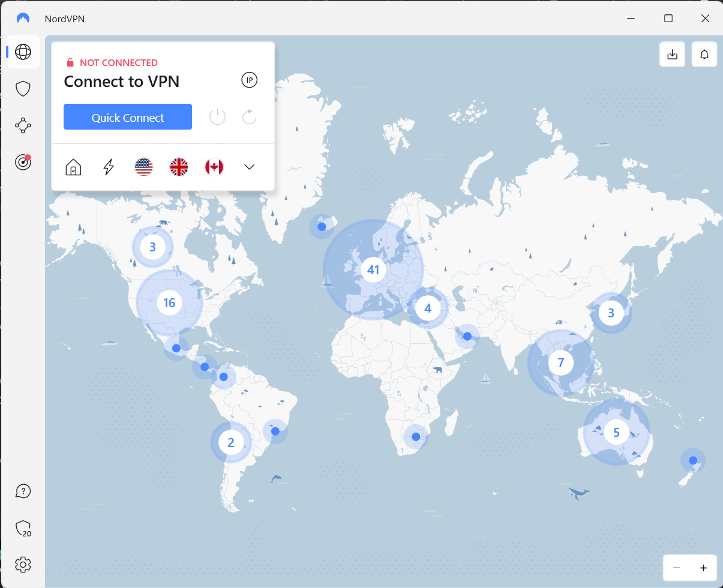Open the help question mark icon
Viewport: 723px width, 588px height.
pyautogui.click(x=23, y=491)
